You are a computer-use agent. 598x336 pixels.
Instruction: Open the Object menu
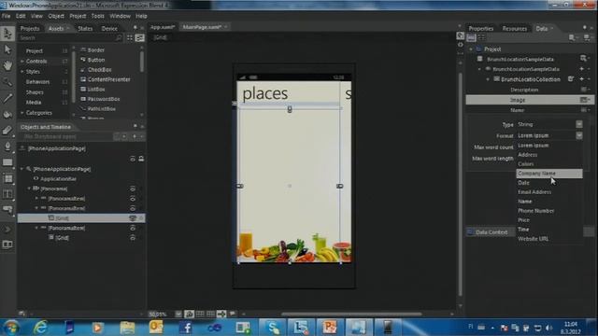point(56,16)
